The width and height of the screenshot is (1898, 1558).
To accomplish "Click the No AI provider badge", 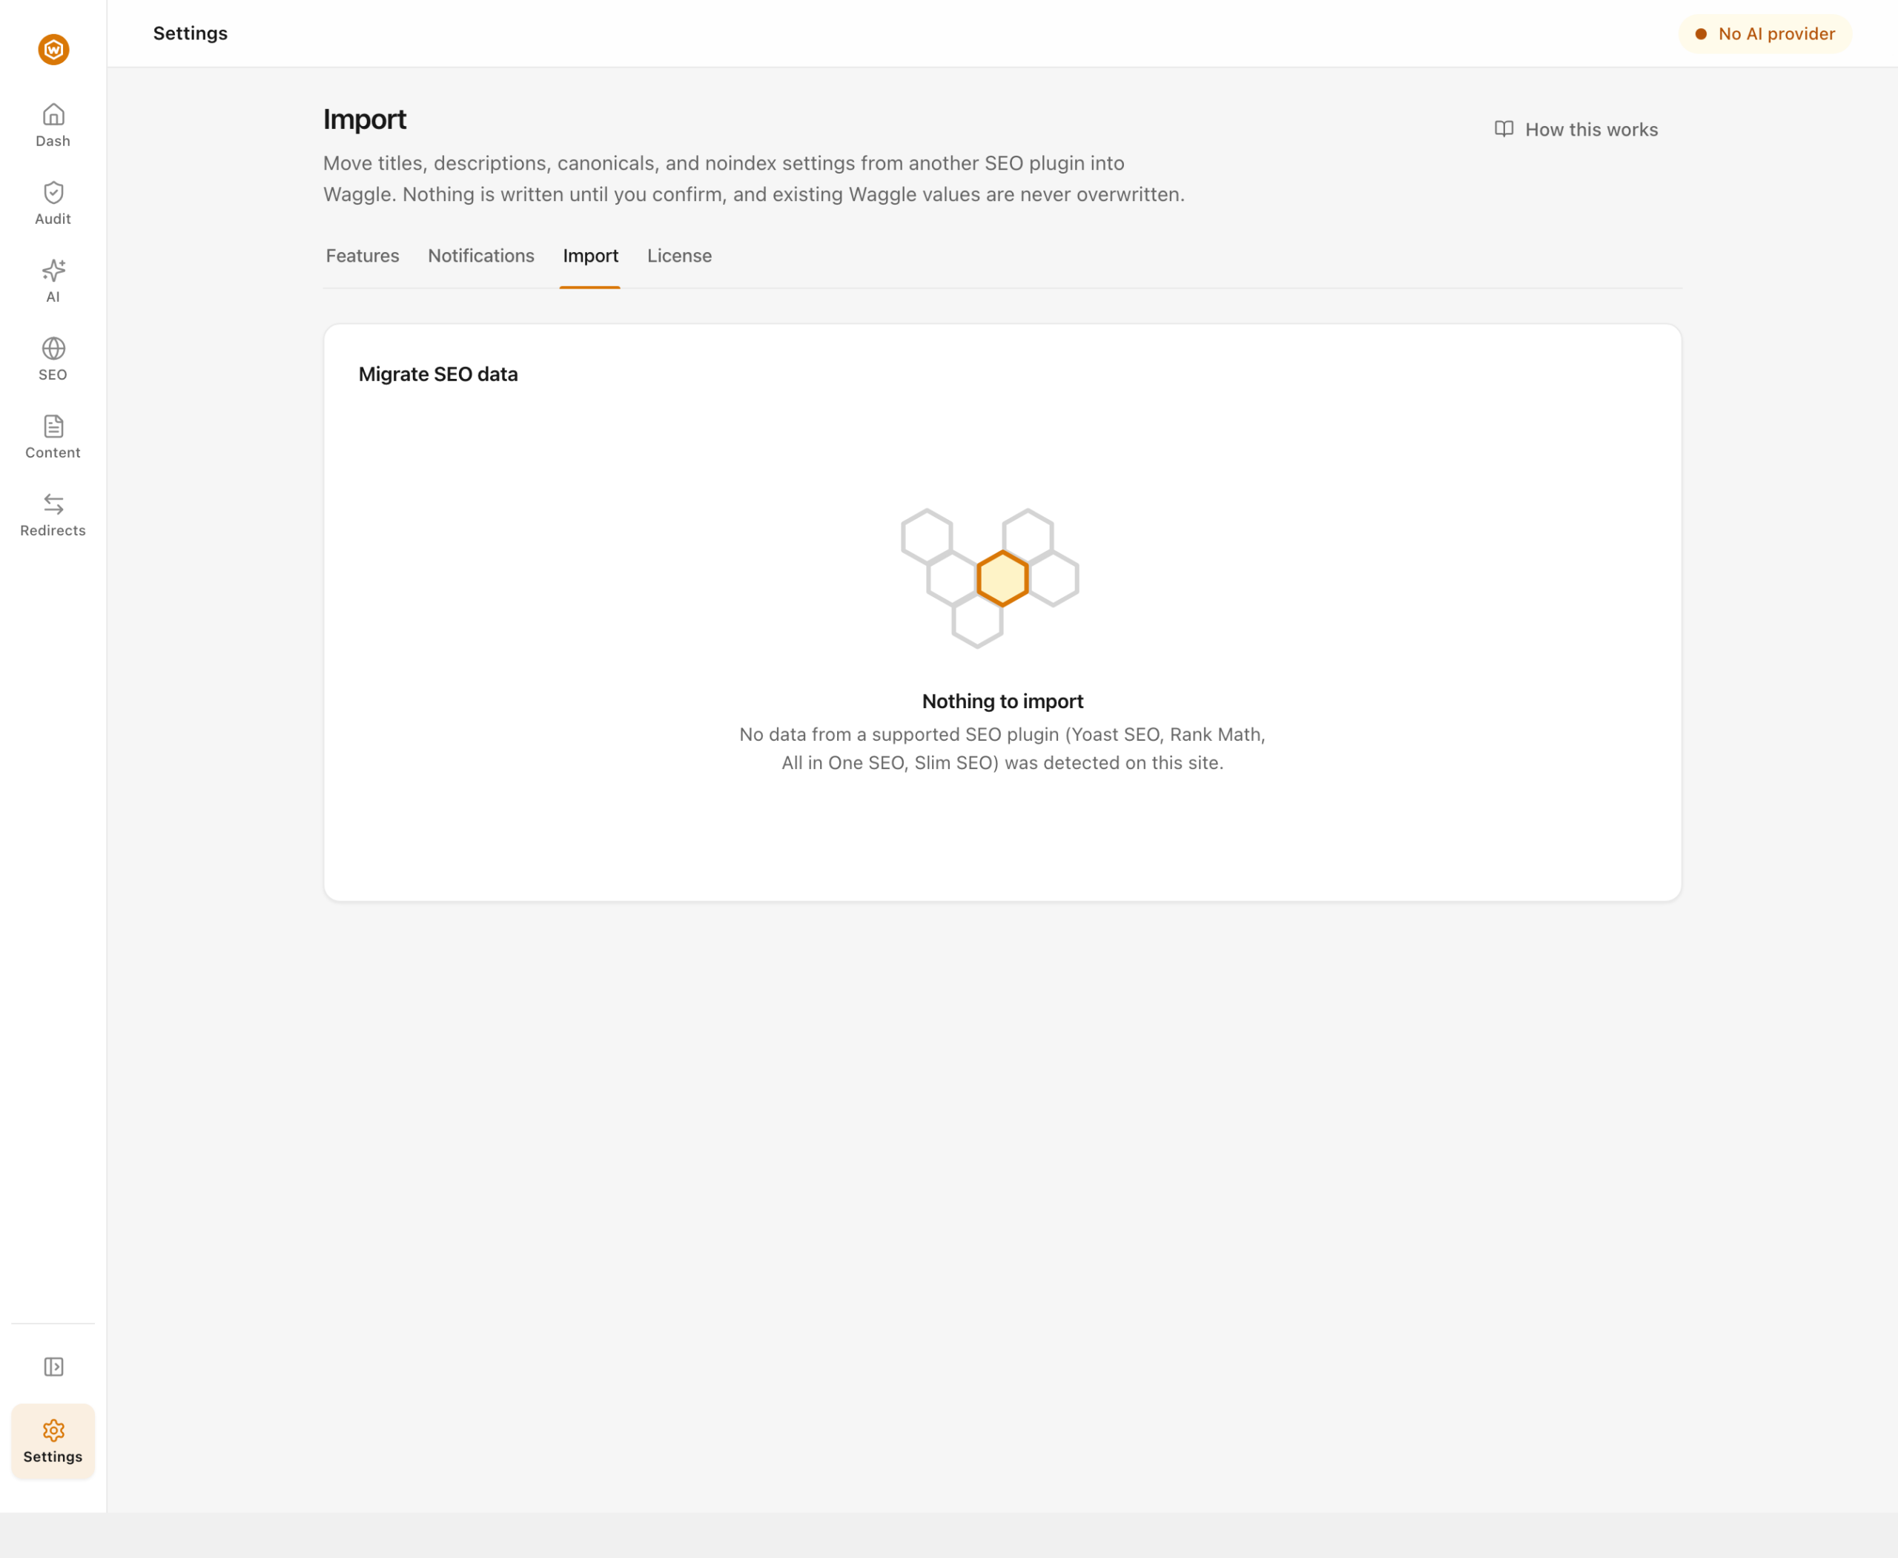I will click(x=1765, y=34).
